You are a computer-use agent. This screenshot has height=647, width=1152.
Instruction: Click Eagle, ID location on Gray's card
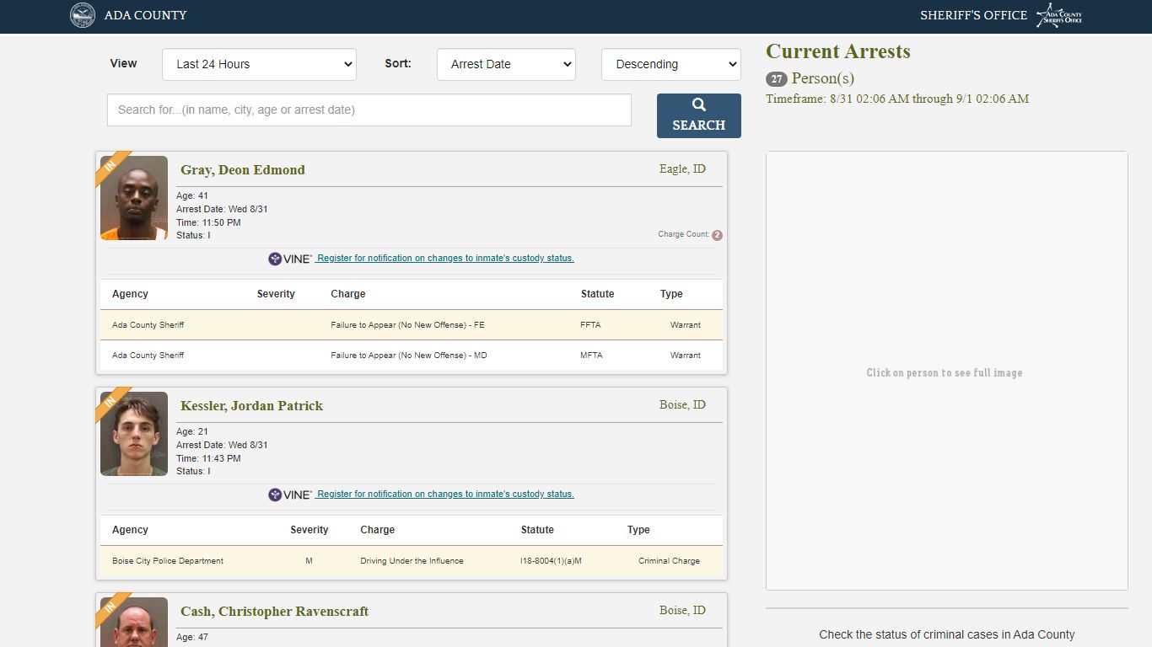pos(682,169)
